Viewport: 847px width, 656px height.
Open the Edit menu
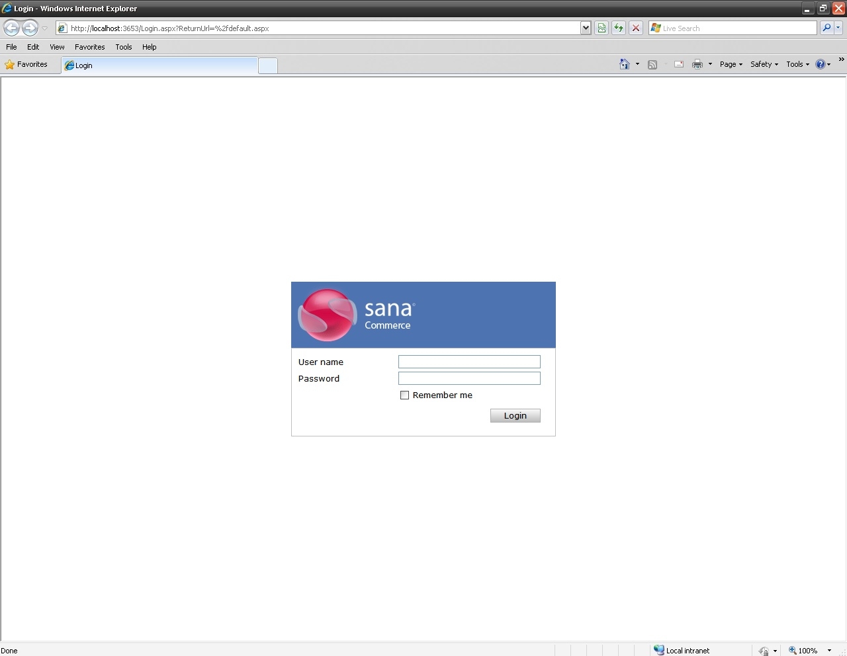click(x=33, y=47)
